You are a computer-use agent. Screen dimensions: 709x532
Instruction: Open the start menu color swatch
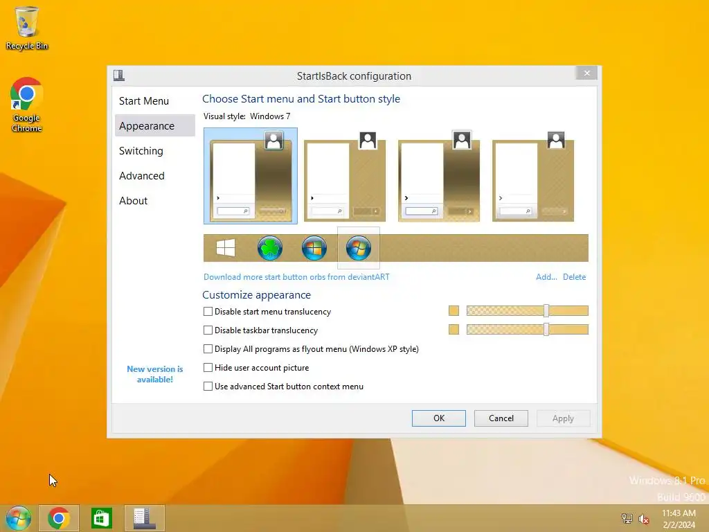(454, 311)
